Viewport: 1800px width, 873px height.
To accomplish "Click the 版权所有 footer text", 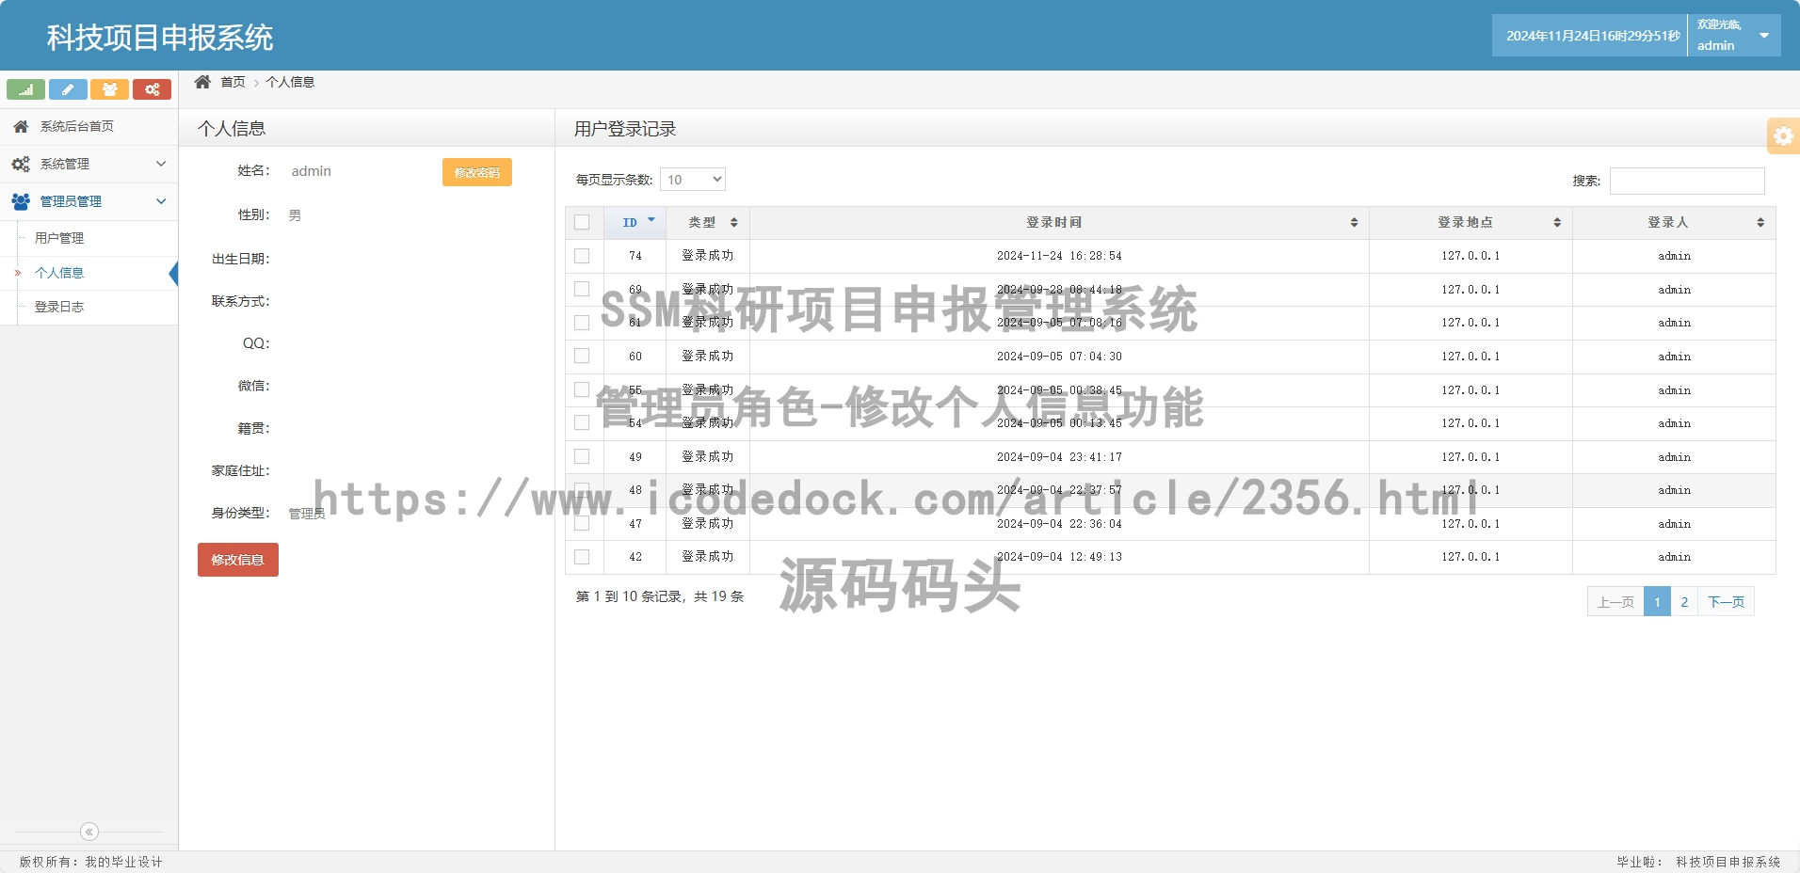I will click(x=90, y=862).
